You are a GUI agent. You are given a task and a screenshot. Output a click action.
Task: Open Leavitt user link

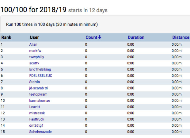35,107
